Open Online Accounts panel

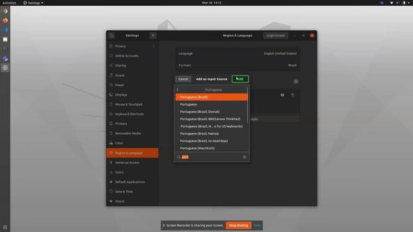[132, 56]
